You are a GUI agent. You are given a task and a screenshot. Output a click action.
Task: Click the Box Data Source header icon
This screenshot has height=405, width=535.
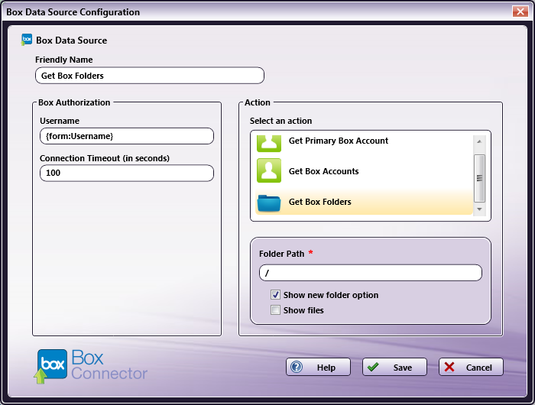coord(27,40)
